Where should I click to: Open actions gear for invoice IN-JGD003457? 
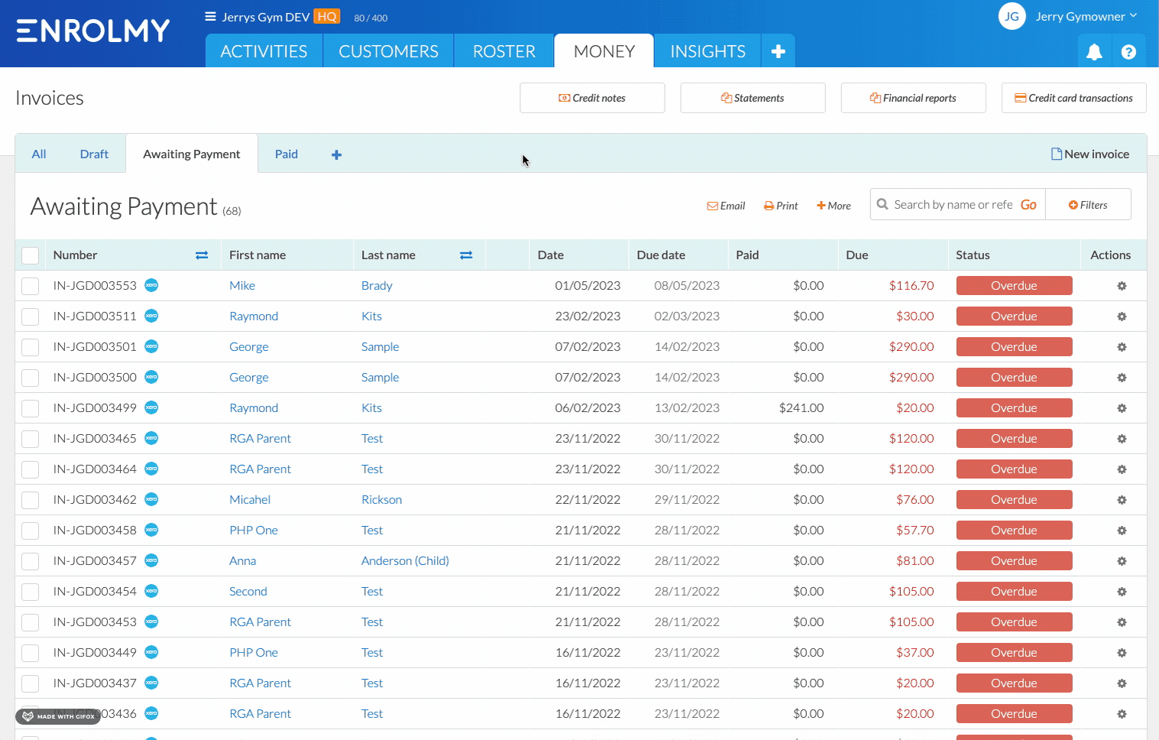coord(1122,561)
